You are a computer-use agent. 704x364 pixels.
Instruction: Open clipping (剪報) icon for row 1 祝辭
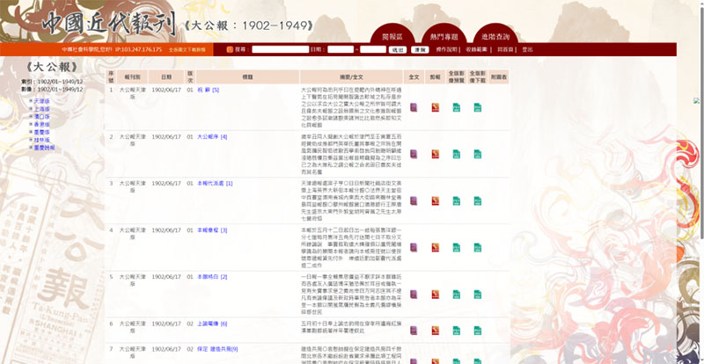click(x=435, y=107)
